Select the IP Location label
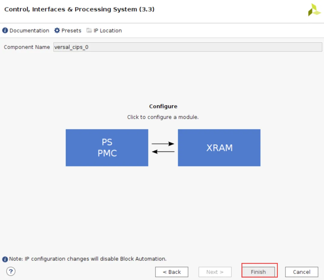 (107, 31)
